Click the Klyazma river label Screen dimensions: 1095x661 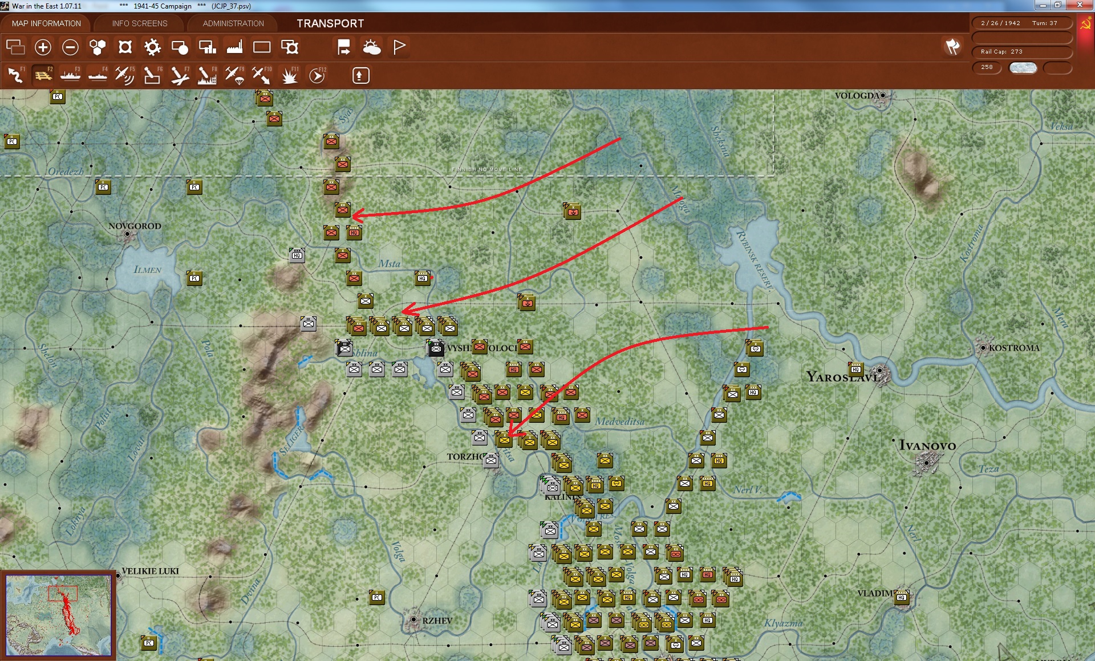click(x=783, y=623)
